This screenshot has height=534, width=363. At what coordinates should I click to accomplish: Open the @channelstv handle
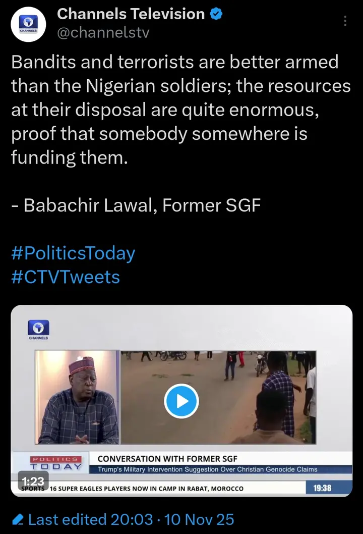[x=103, y=33]
